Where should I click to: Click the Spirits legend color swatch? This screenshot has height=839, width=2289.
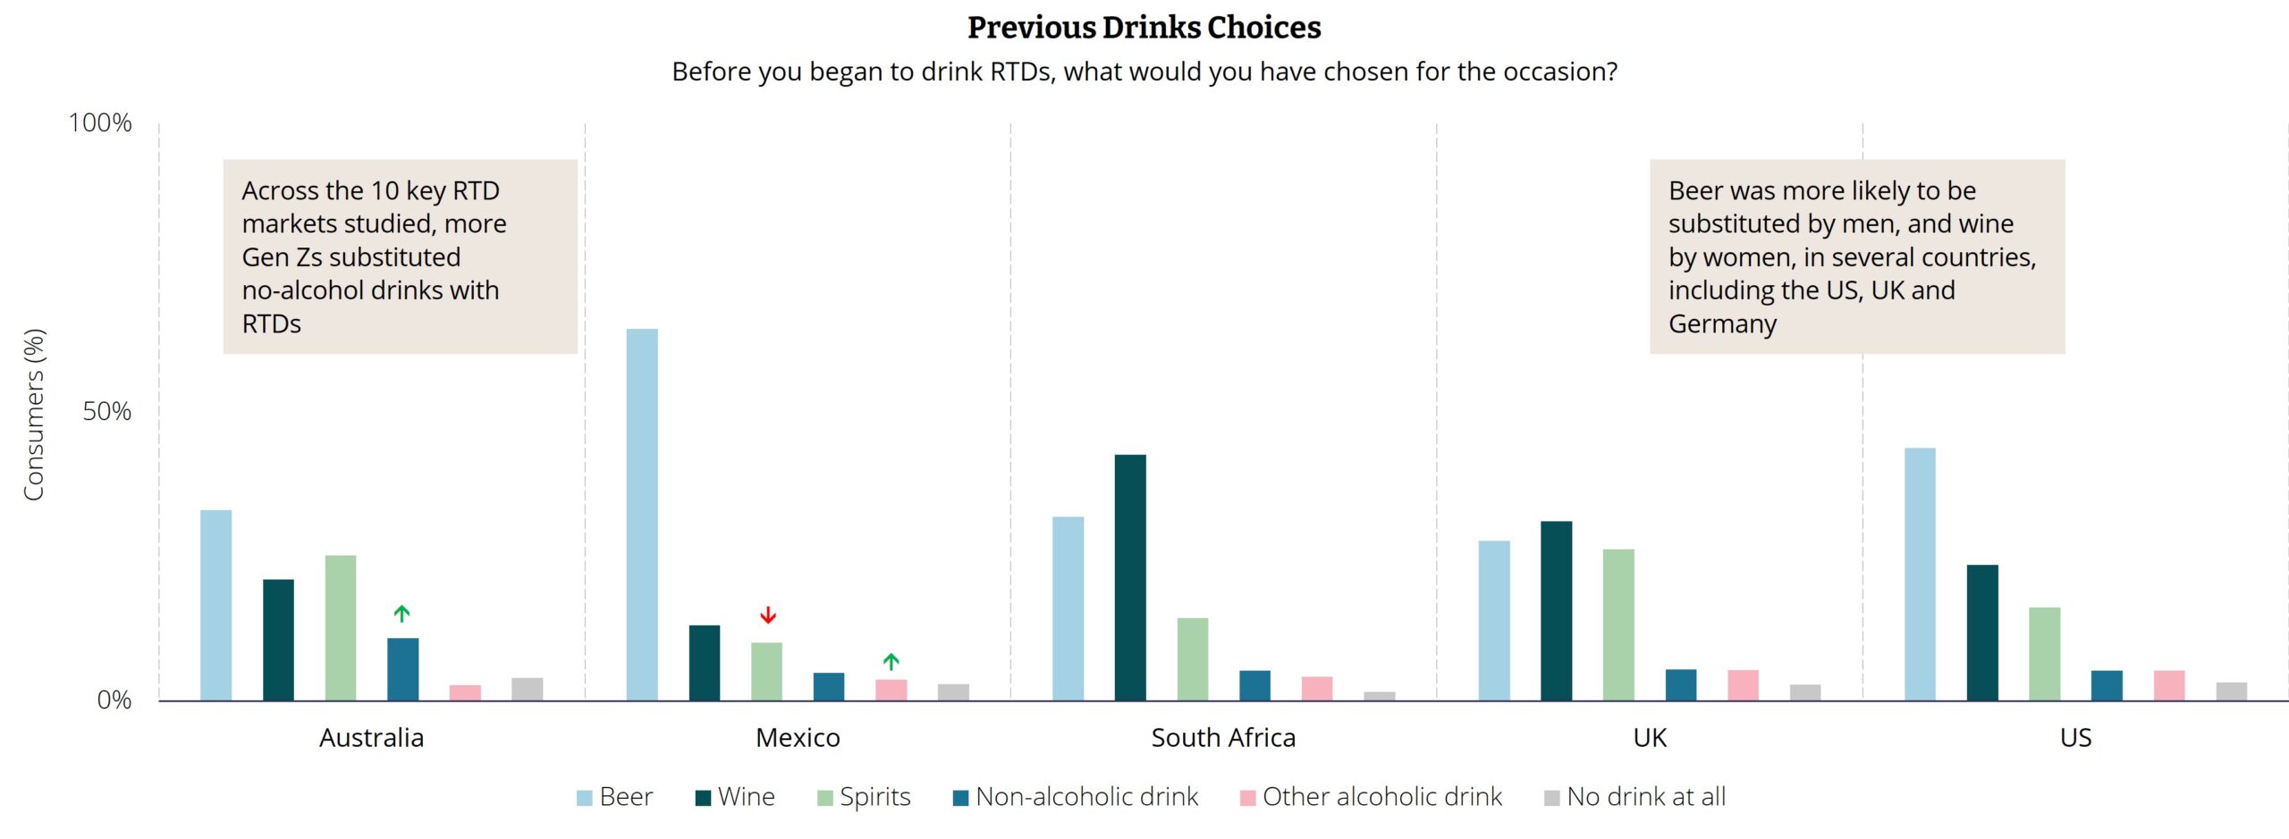(x=824, y=798)
